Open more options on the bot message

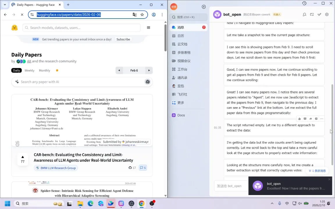[x=322, y=119]
